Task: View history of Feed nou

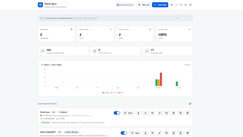Action: (x=152, y=113)
